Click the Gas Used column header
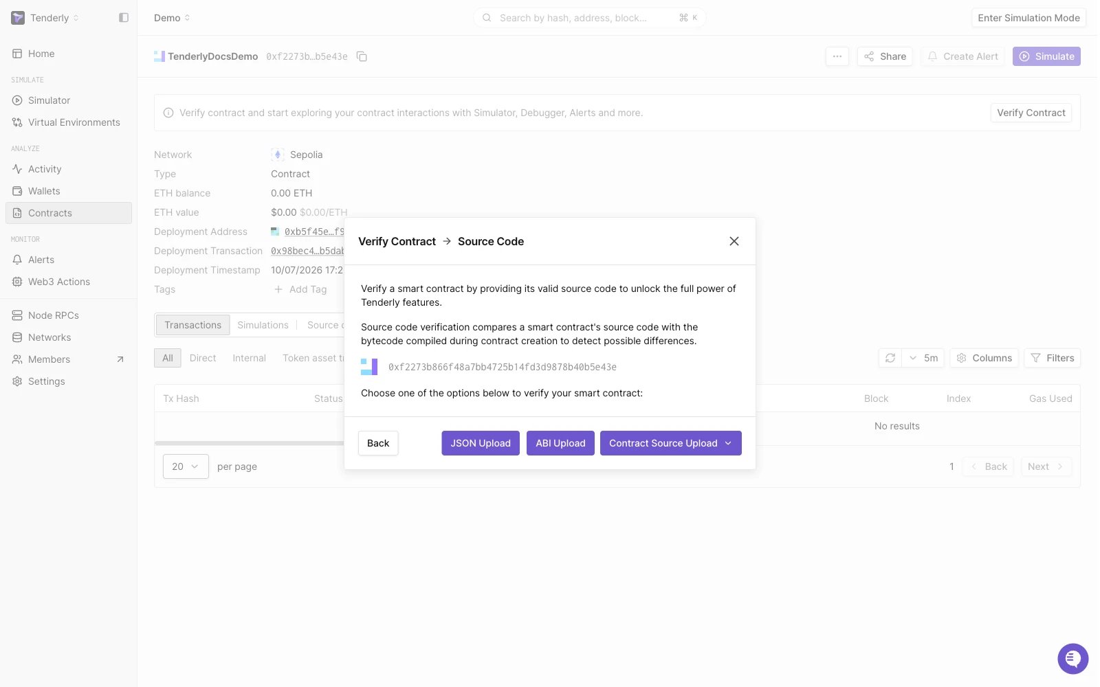This screenshot has width=1100, height=687. pos(1050,398)
